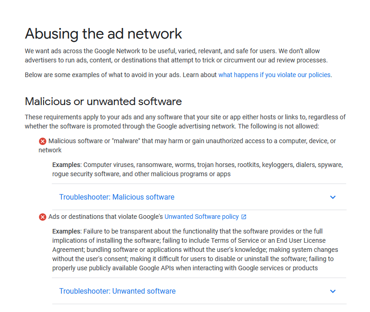The width and height of the screenshot is (370, 312).
Task: Click the text 'End User License Agreement' in examples
Action: coord(189,245)
